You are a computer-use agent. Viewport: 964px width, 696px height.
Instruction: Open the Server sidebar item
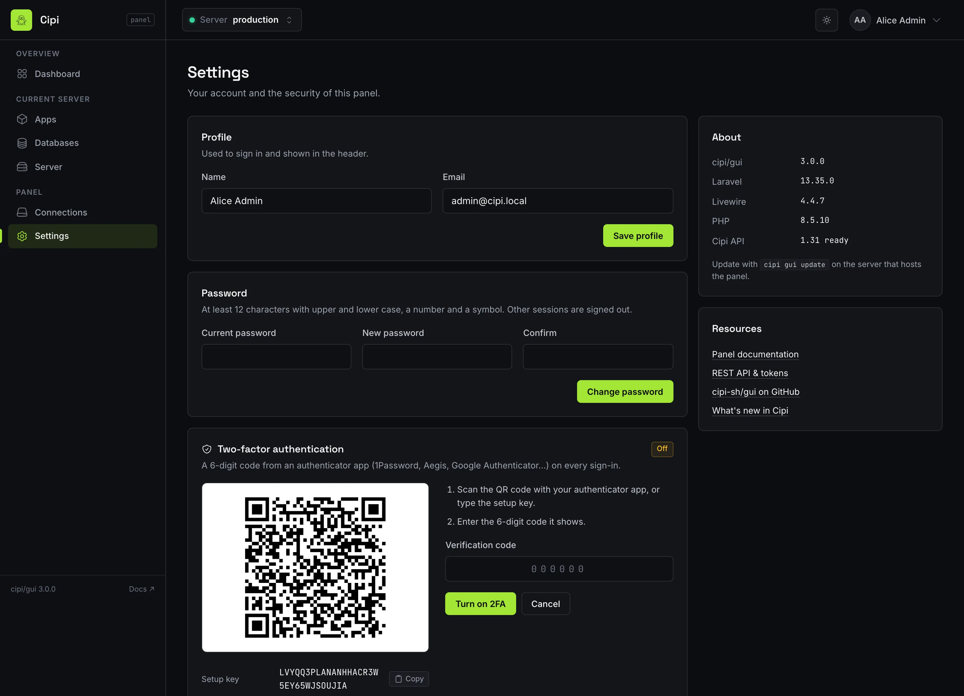(x=82, y=167)
